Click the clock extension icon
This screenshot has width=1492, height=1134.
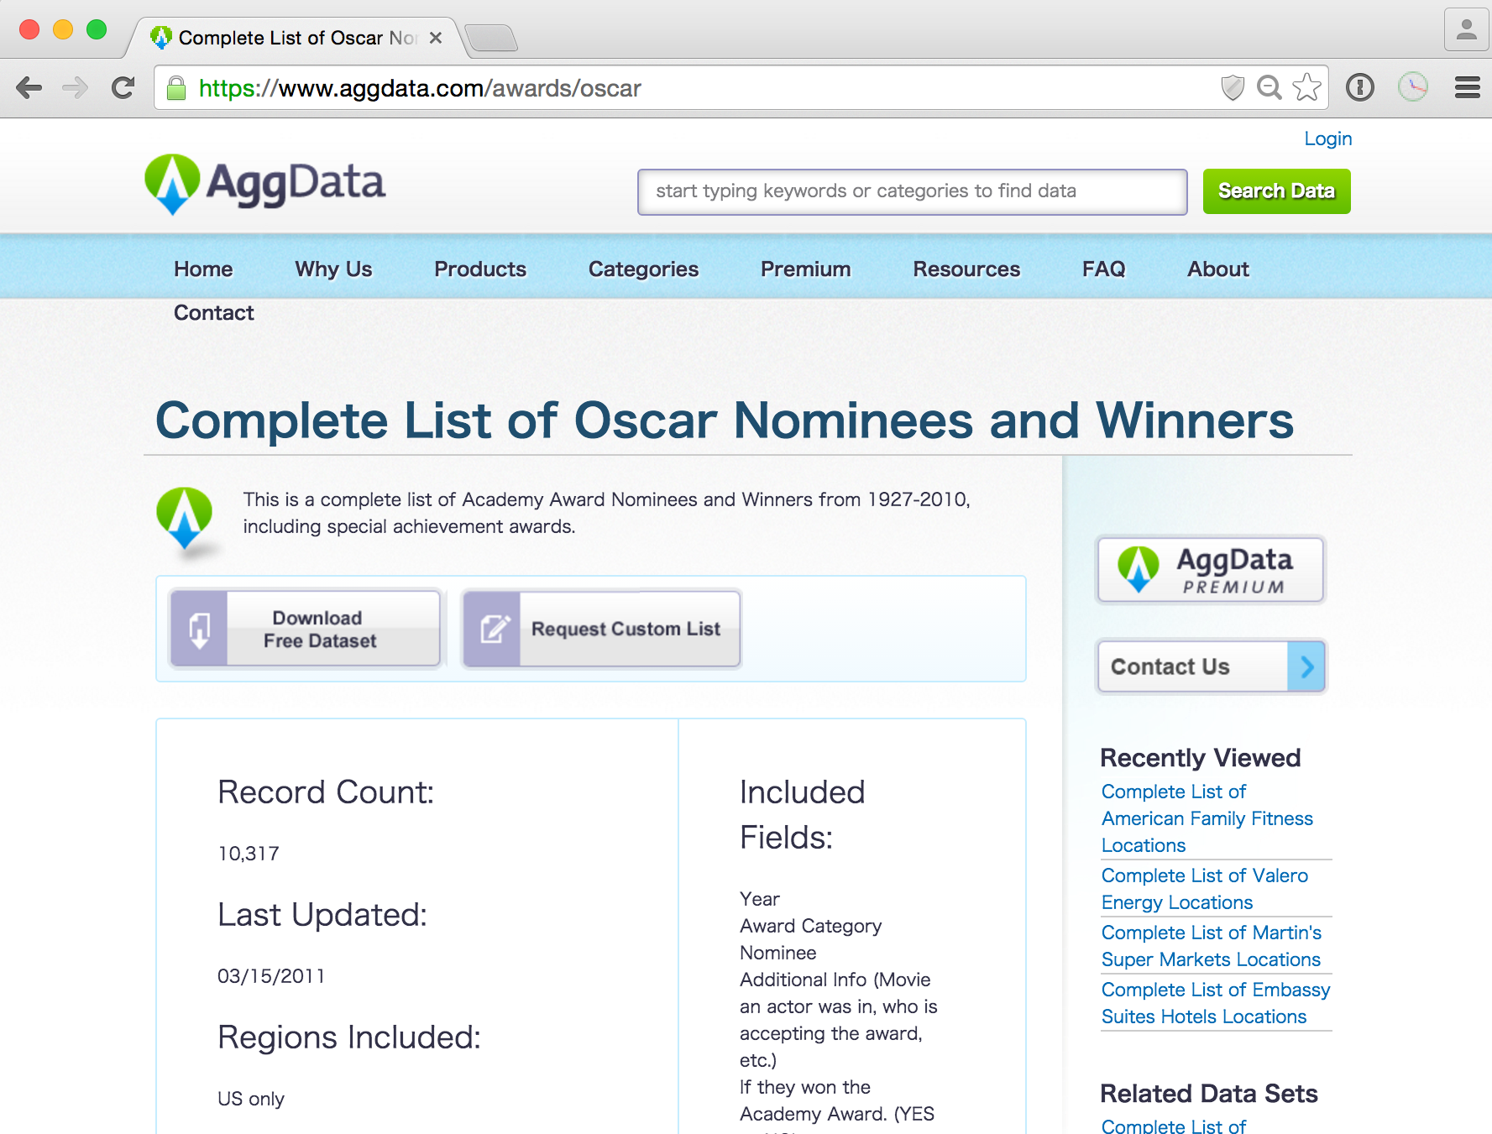coord(1413,87)
